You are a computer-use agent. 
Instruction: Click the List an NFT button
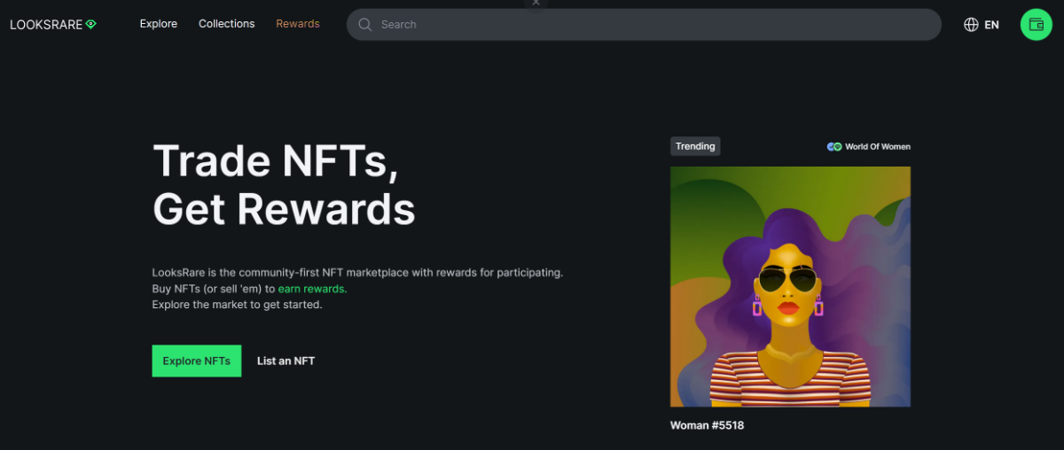[x=286, y=361]
